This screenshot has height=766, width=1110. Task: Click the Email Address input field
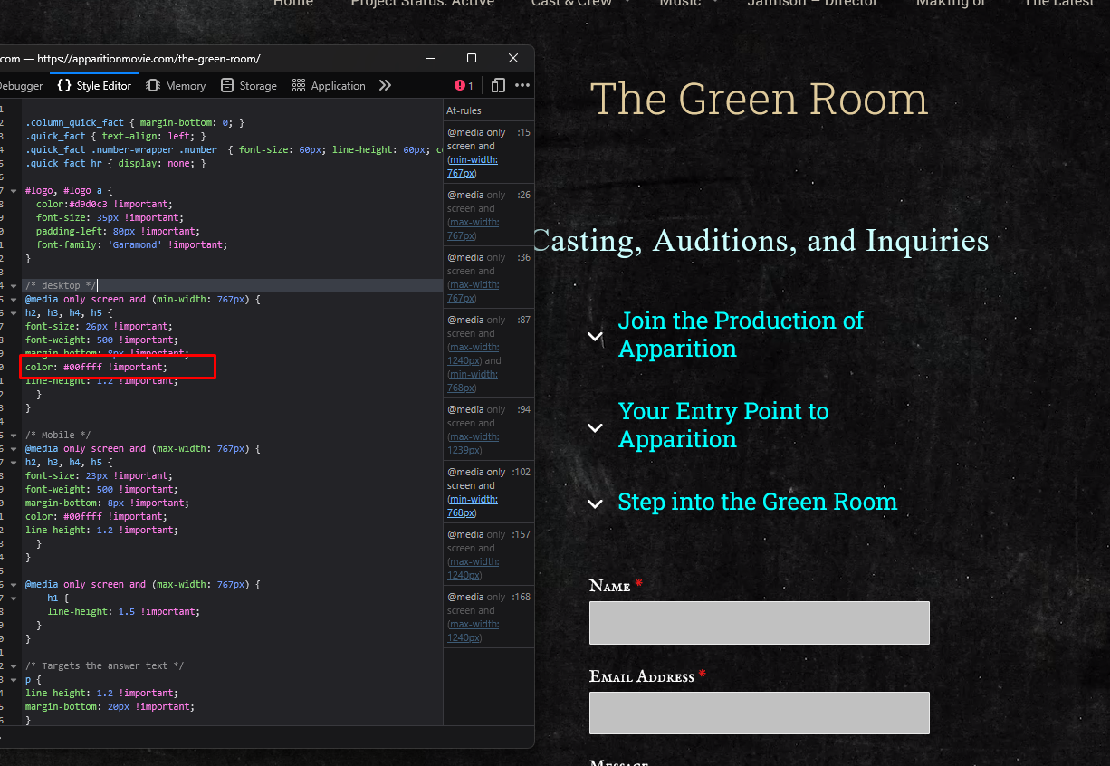pyautogui.click(x=759, y=713)
